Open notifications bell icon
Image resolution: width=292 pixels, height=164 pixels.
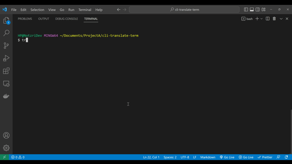[x=286, y=157]
